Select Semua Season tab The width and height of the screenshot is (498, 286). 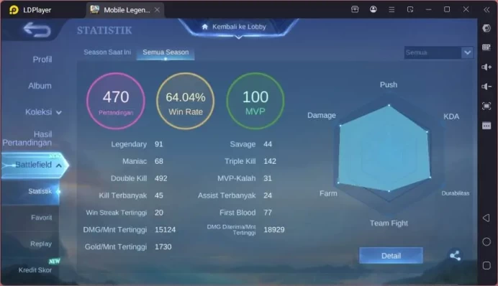[x=166, y=52]
